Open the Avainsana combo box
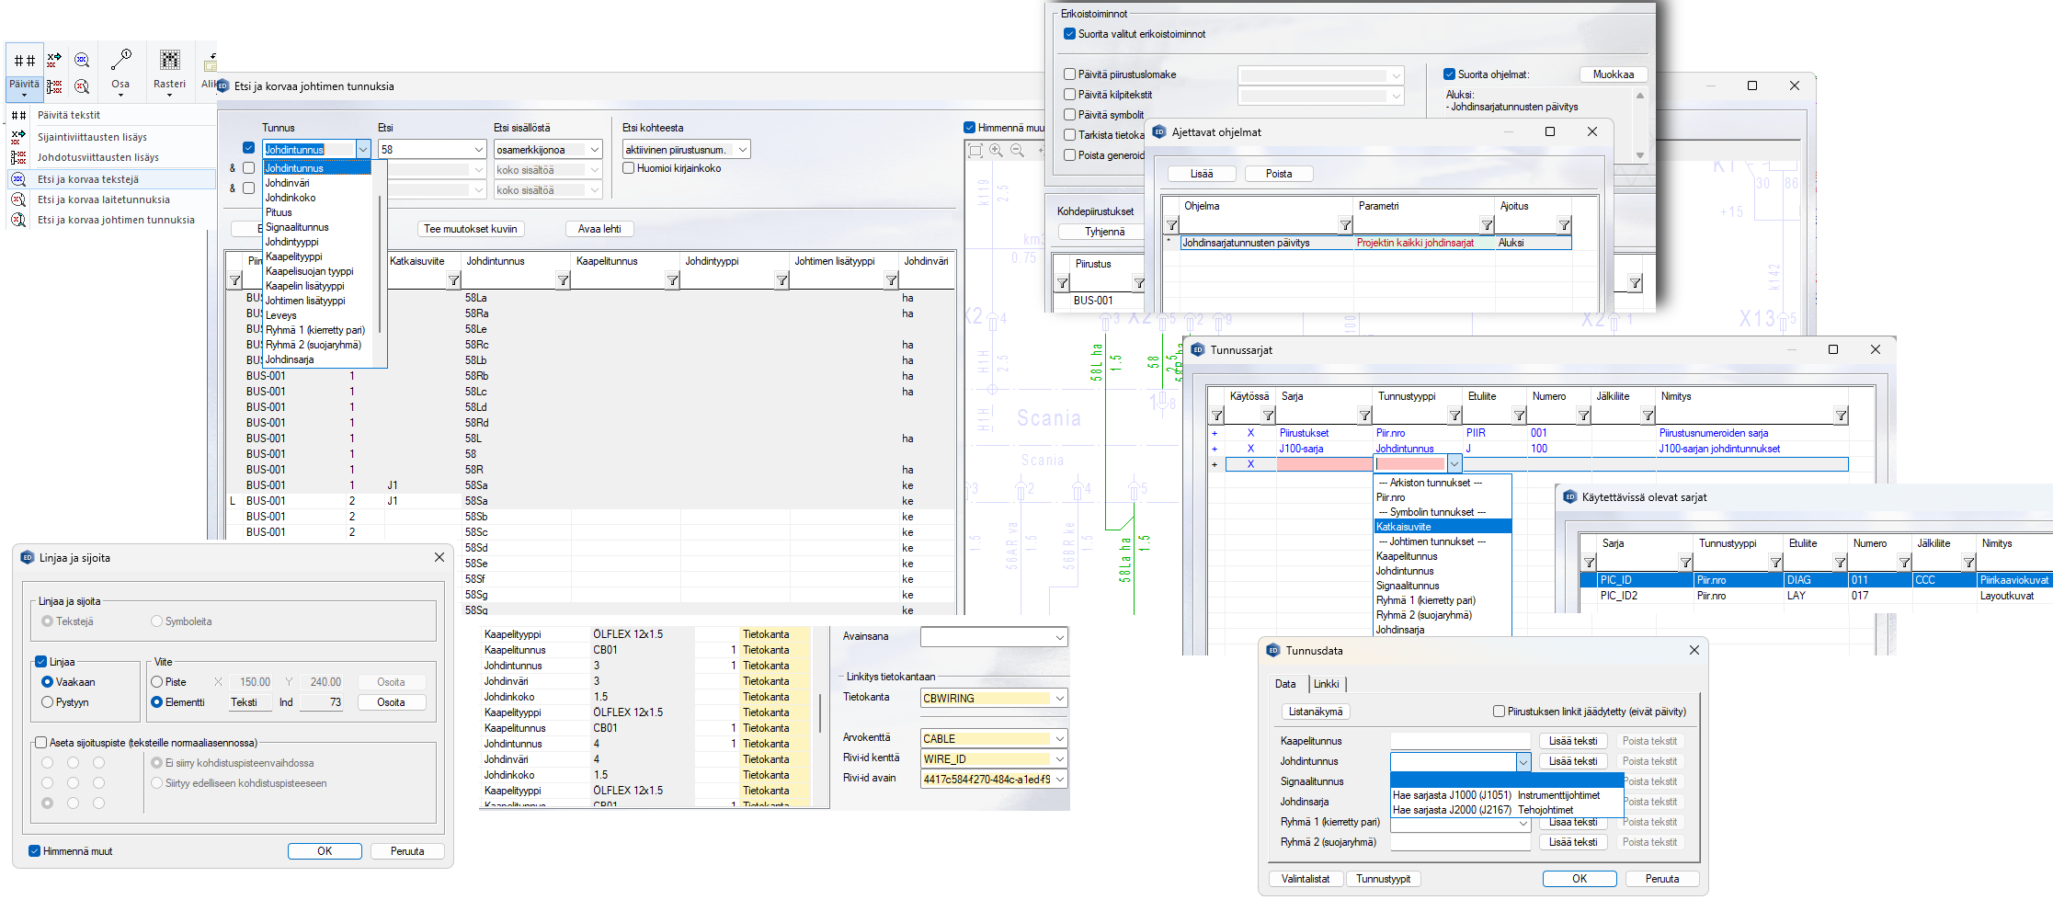 coord(1059,637)
